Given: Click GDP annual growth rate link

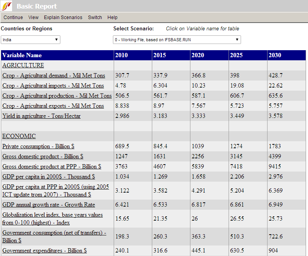Looking at the screenshot, I should pyautogui.click(x=49, y=205).
